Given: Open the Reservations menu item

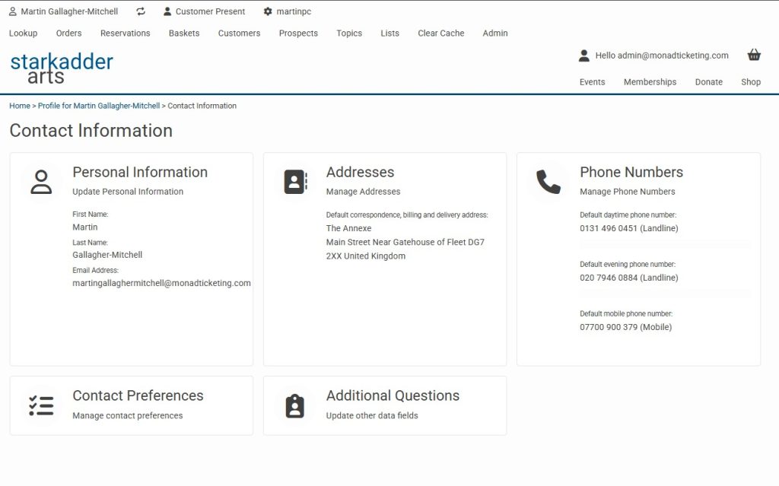Looking at the screenshot, I should [125, 33].
